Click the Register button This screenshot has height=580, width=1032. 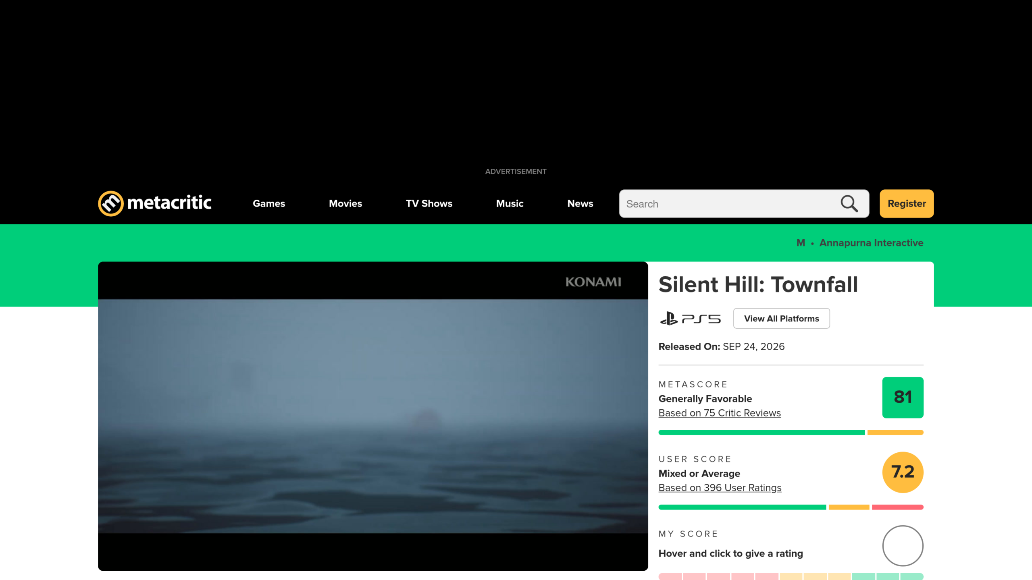point(907,203)
